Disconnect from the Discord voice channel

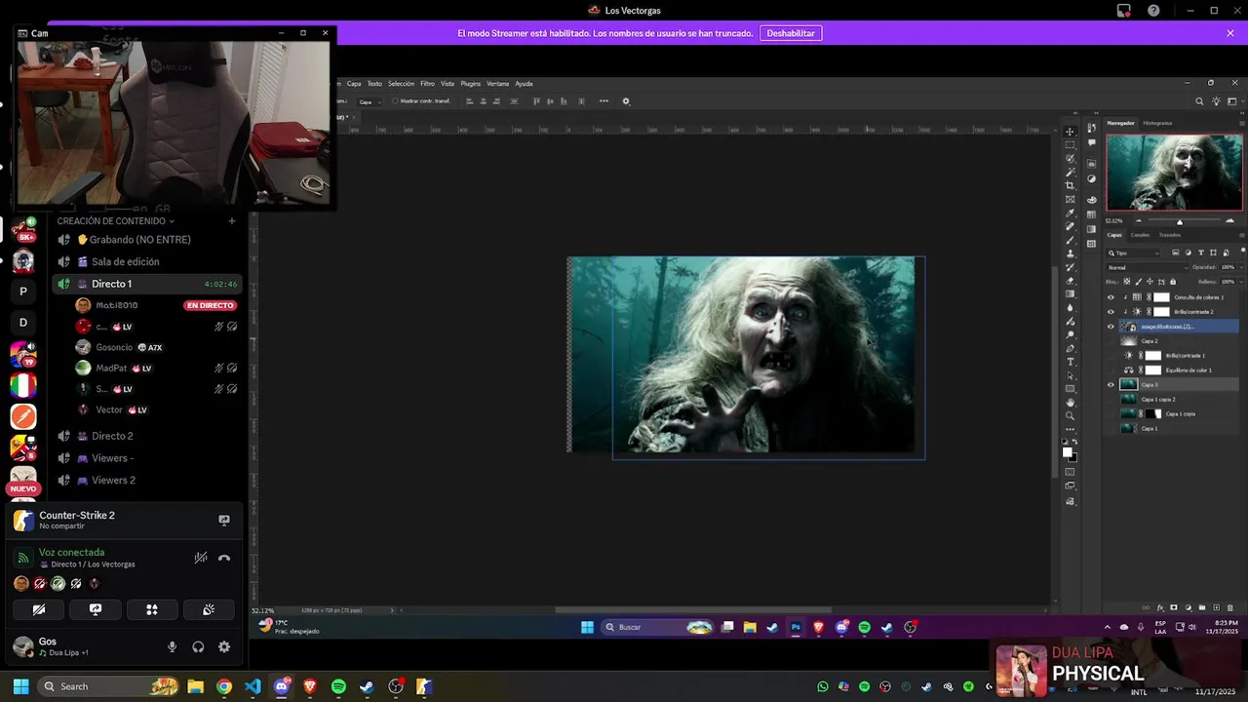click(x=224, y=558)
